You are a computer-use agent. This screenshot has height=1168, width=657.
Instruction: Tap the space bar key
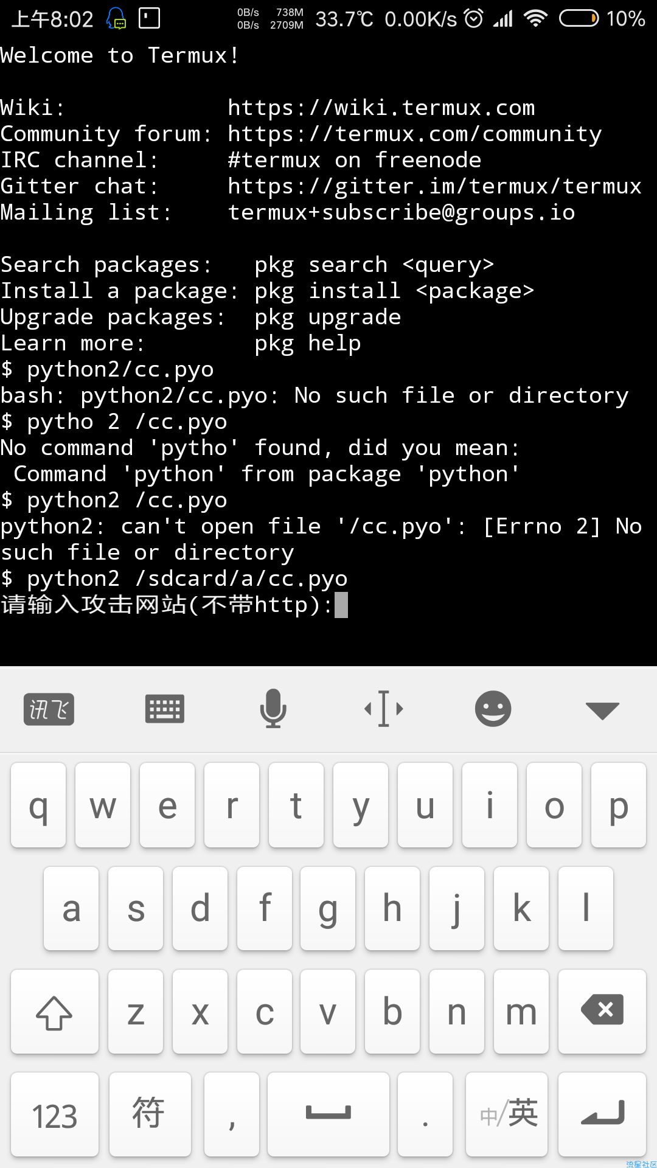[328, 1114]
